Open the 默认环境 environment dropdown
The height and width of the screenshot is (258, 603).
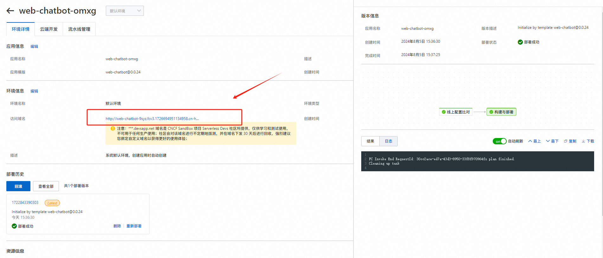coord(125,11)
